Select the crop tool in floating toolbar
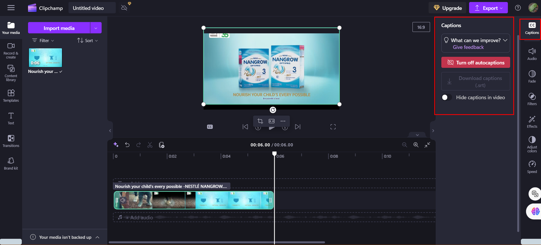 coord(260,121)
